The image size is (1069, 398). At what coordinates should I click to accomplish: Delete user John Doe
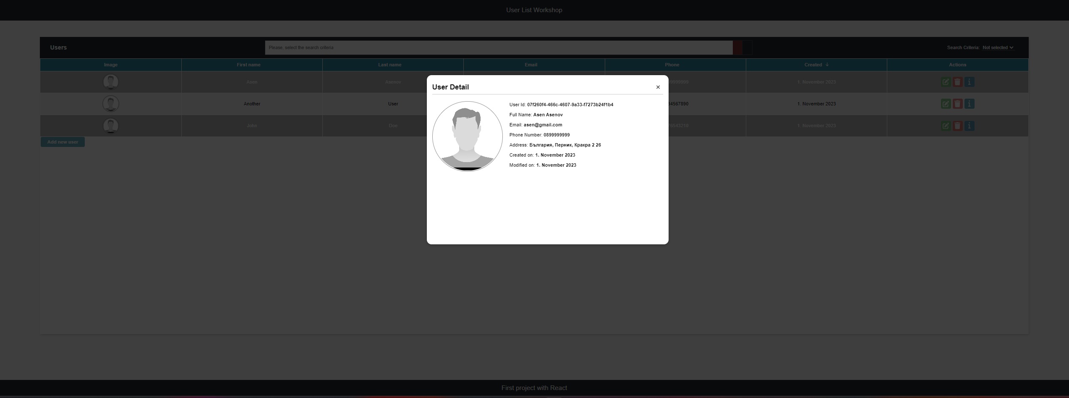point(957,126)
